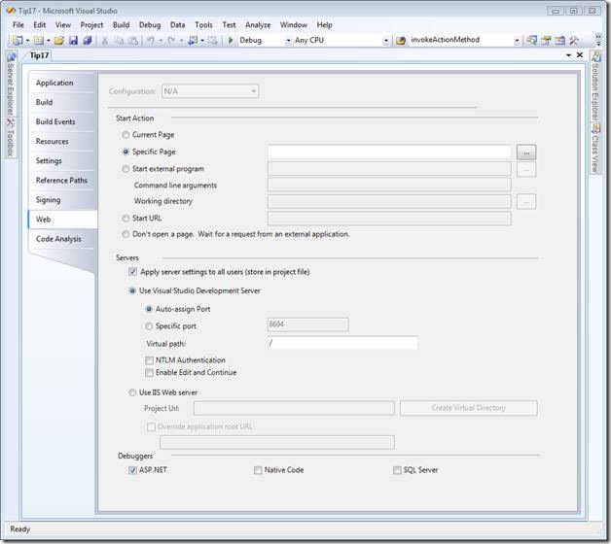
Task: Select Specific port radio button
Action: tap(149, 326)
